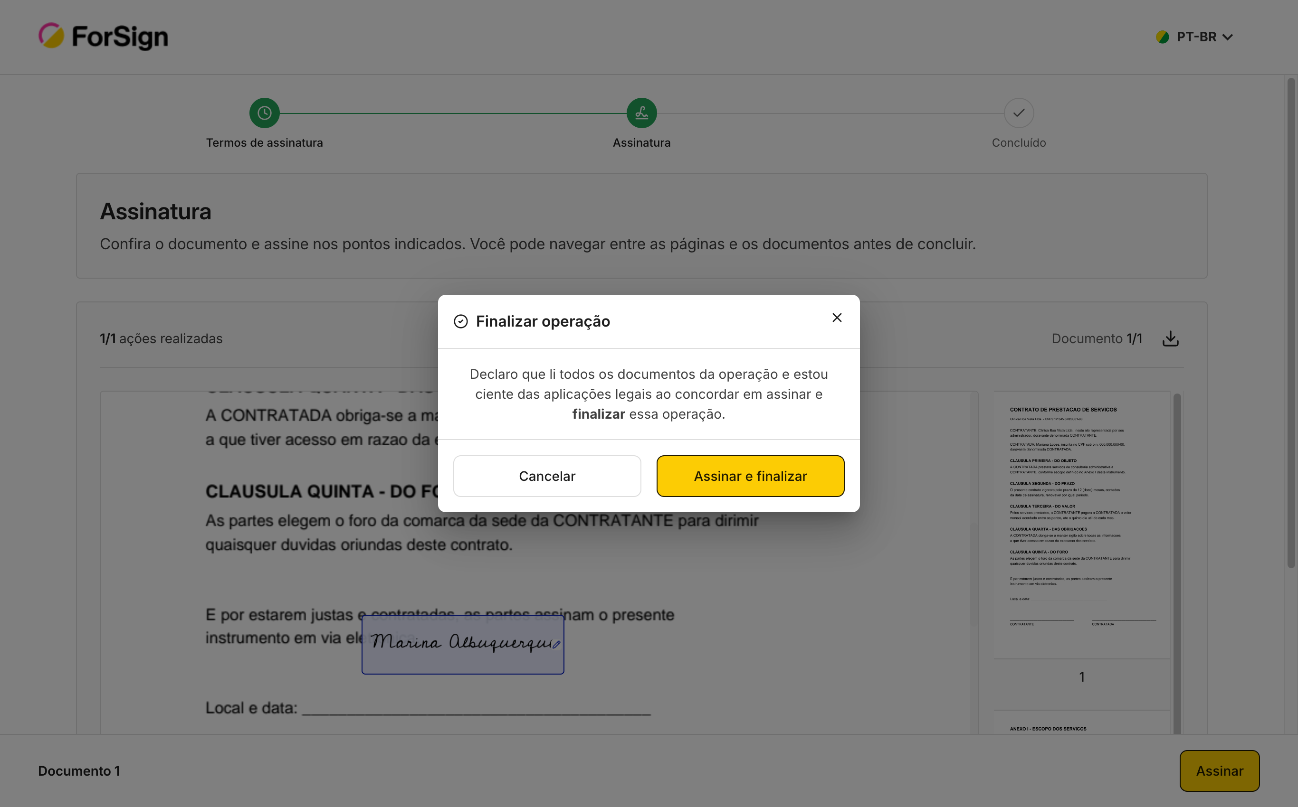Select the Termos de assinatura clock step icon

click(265, 113)
